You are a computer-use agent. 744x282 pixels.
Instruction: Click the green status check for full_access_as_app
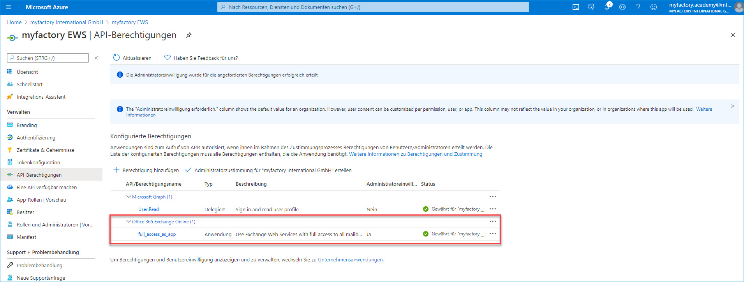[426, 234]
